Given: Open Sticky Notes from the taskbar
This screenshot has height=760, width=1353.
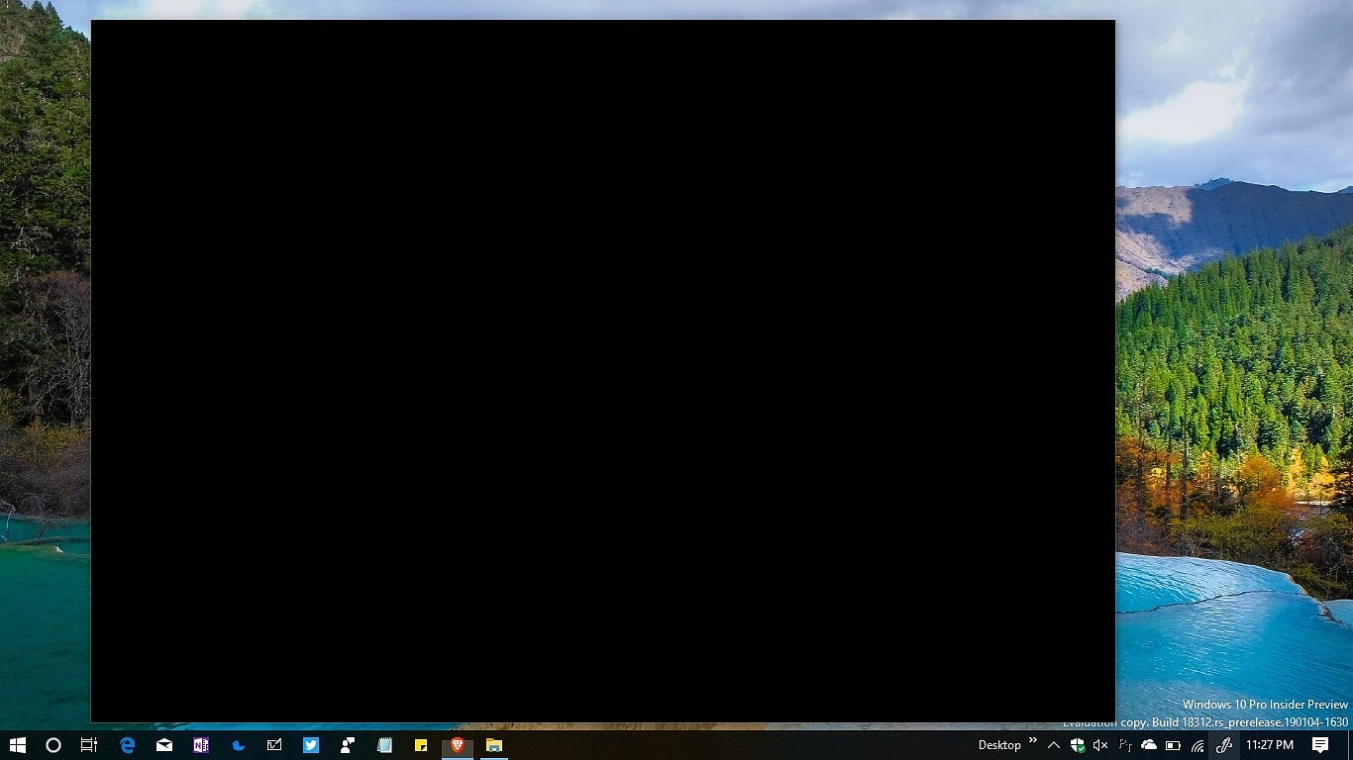Looking at the screenshot, I should click(x=421, y=745).
